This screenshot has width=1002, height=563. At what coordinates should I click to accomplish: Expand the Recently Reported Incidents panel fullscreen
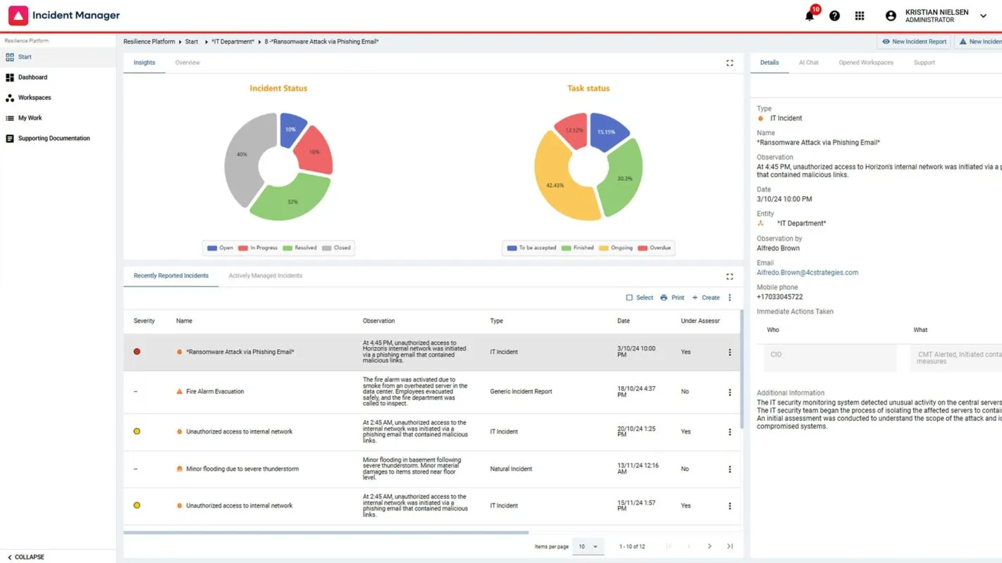point(729,276)
